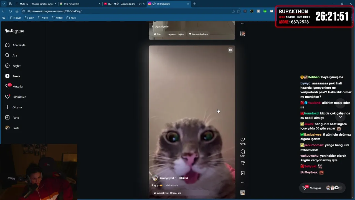The height and width of the screenshot is (200, 355).
Task: Switch to URL Ninja tab
Action: click(80, 4)
